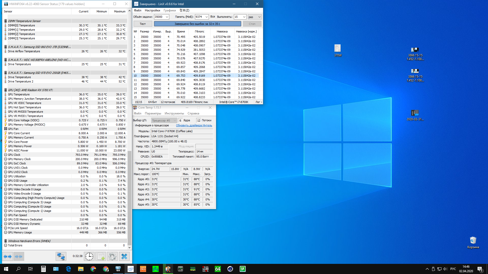Open the Объём задачи dropdown in LinX

(x=167, y=17)
